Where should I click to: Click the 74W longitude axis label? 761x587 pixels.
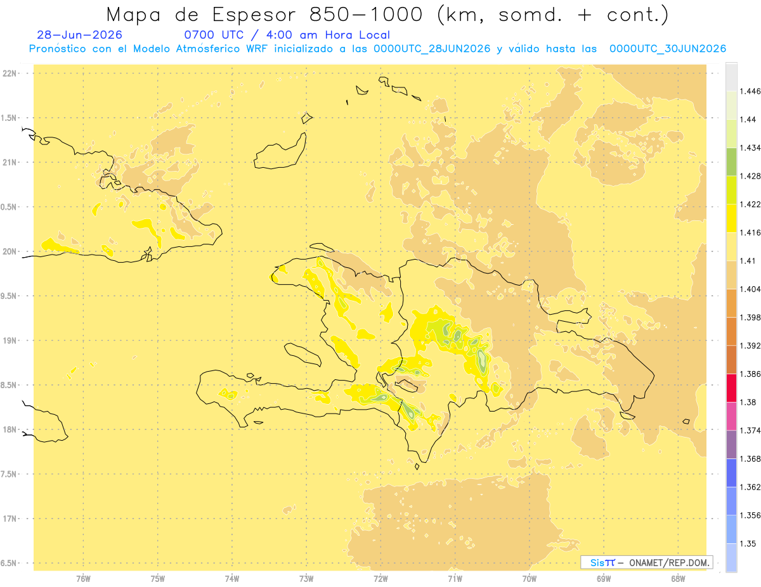click(x=232, y=578)
